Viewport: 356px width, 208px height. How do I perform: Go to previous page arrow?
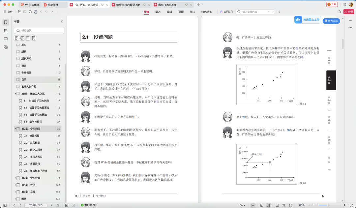coord(20,205)
